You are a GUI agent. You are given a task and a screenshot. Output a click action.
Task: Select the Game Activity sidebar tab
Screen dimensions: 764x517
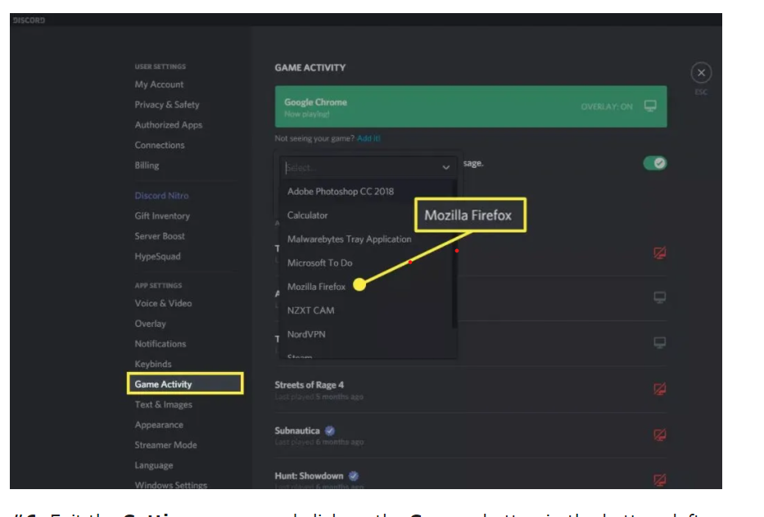pos(185,383)
